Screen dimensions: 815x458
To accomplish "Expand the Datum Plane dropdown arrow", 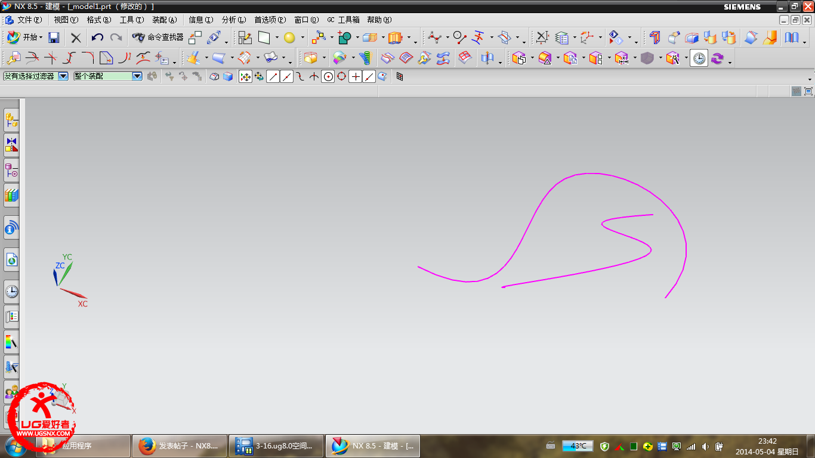I will [x=277, y=38].
